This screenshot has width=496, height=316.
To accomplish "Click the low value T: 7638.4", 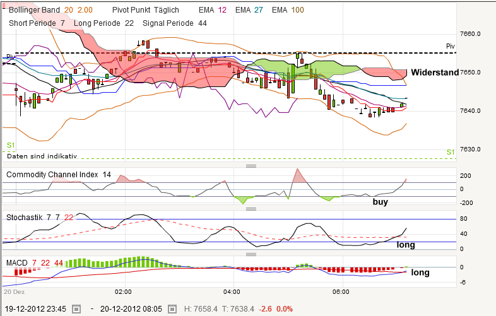I will (238, 308).
